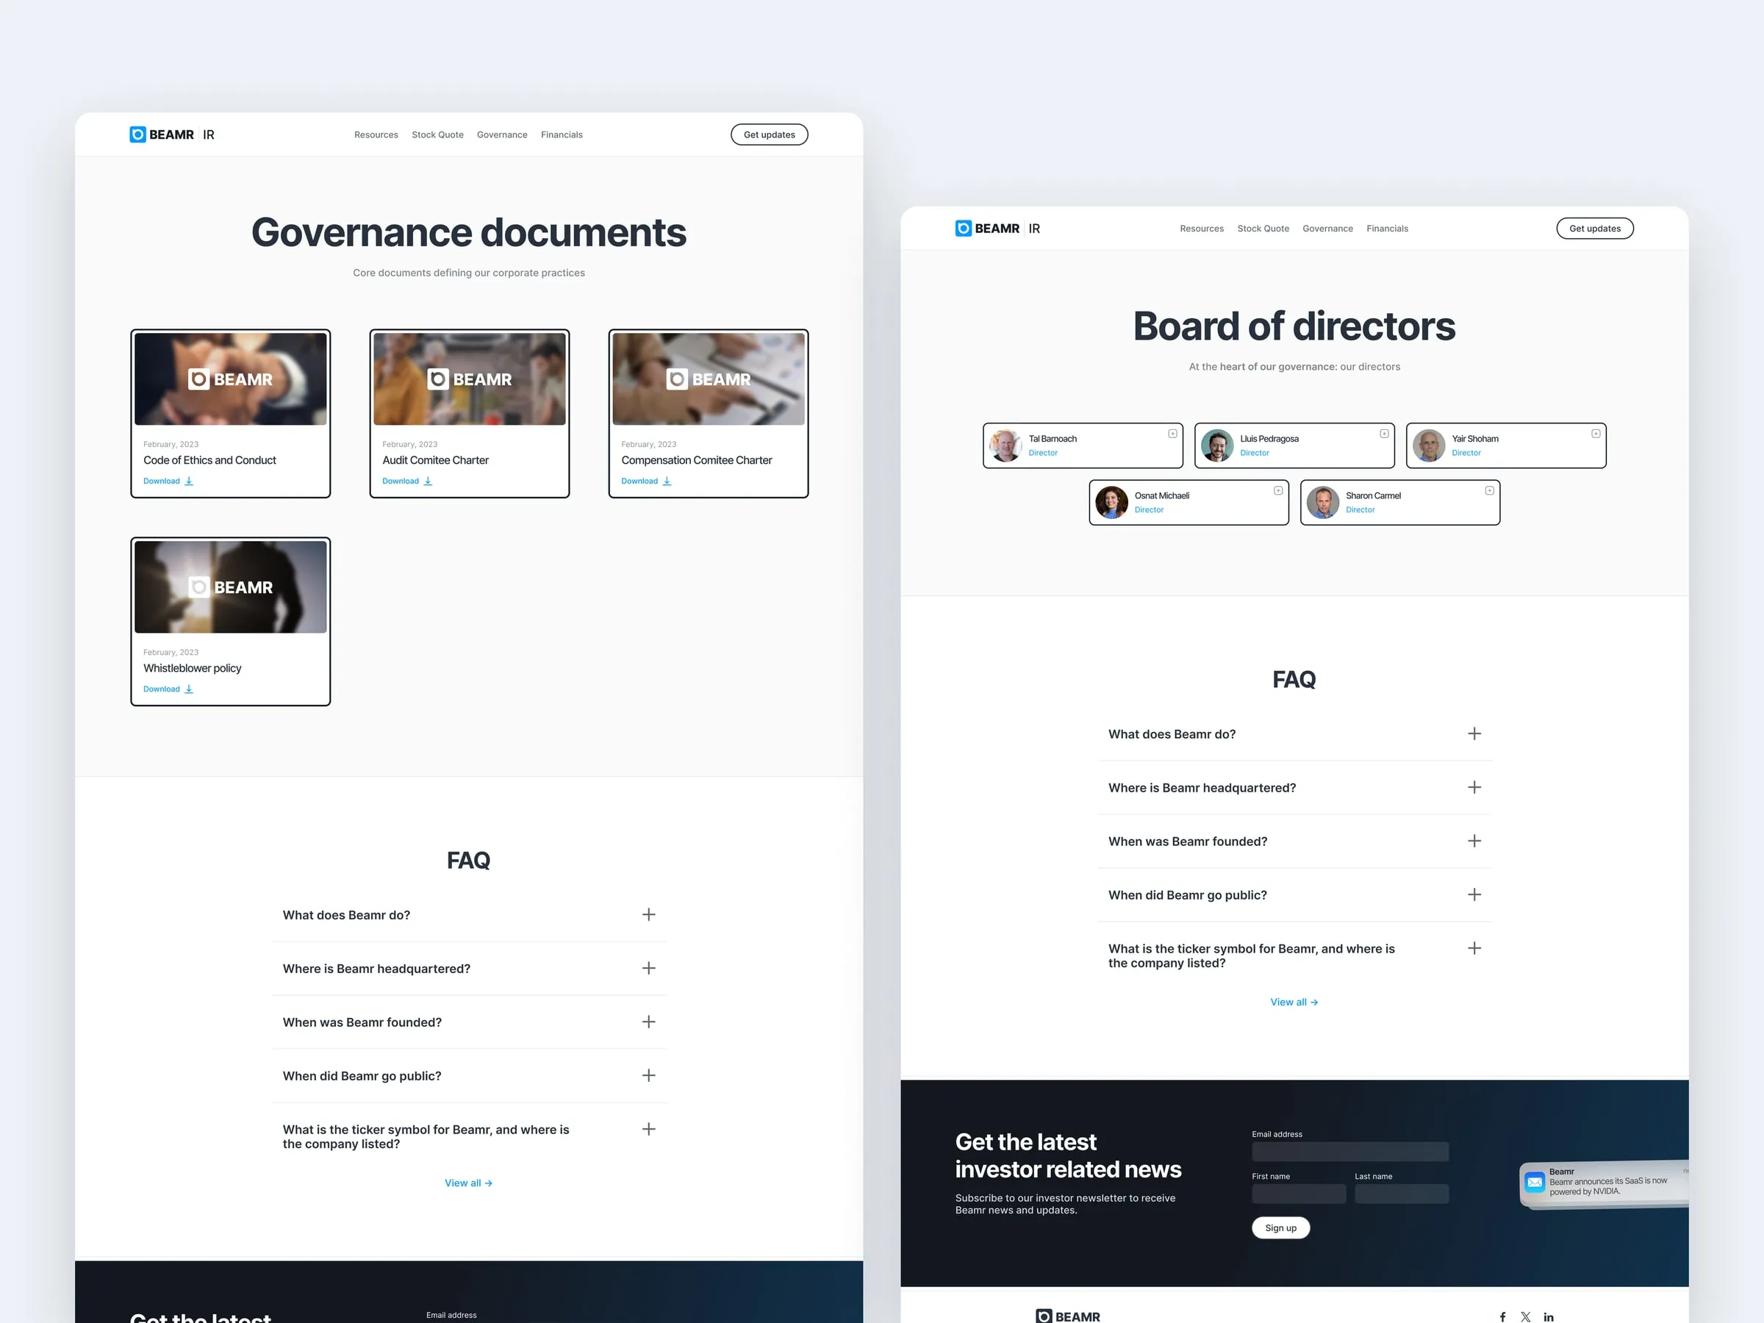
Task: Click Tal Barnoach's portrait photo
Action: point(1005,446)
